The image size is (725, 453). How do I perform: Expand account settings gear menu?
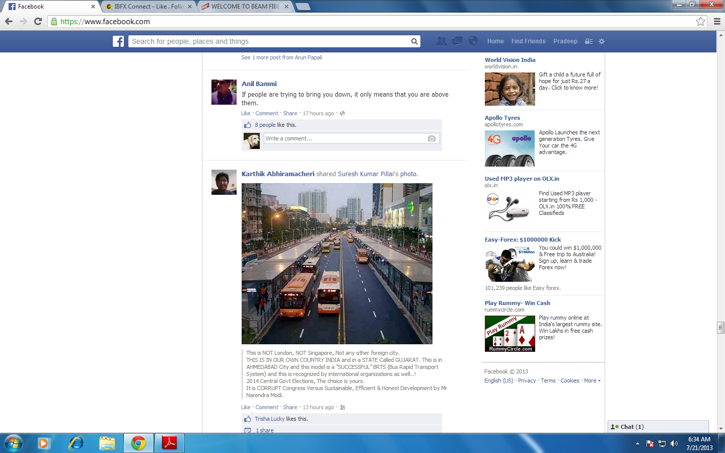602,41
